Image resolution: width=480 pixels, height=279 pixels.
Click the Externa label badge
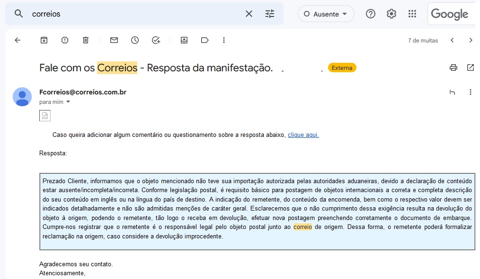(342, 68)
